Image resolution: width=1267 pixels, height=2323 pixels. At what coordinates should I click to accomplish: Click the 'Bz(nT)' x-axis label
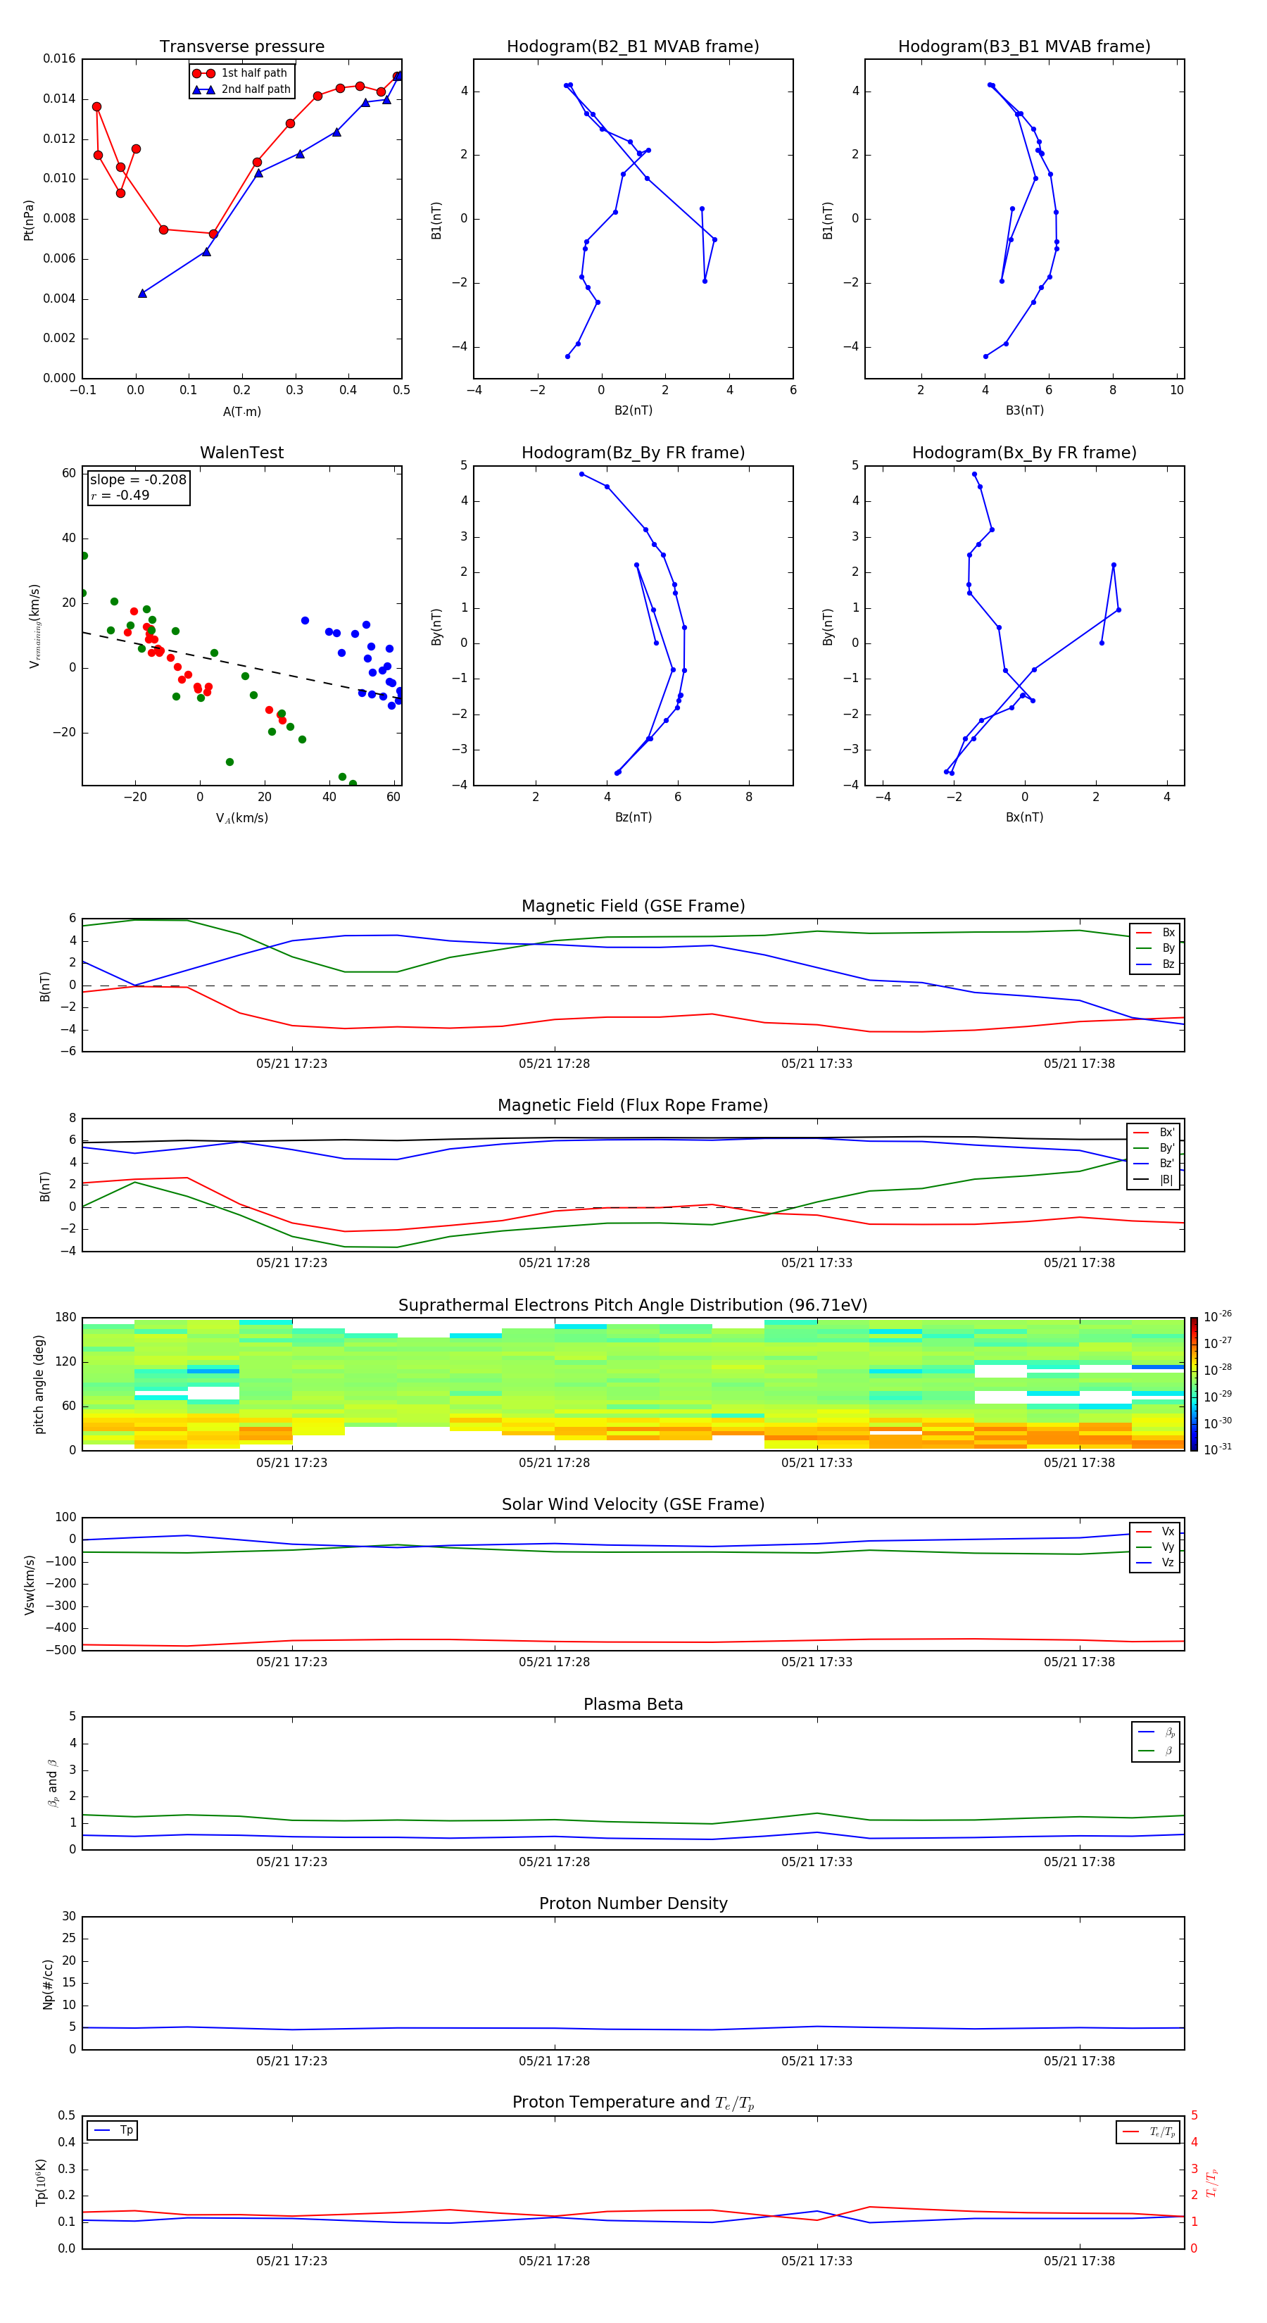(633, 817)
